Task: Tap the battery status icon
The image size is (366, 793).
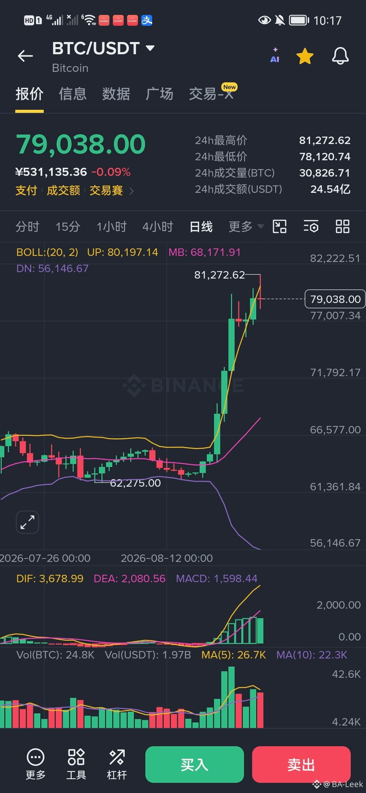Action: pyautogui.click(x=299, y=20)
